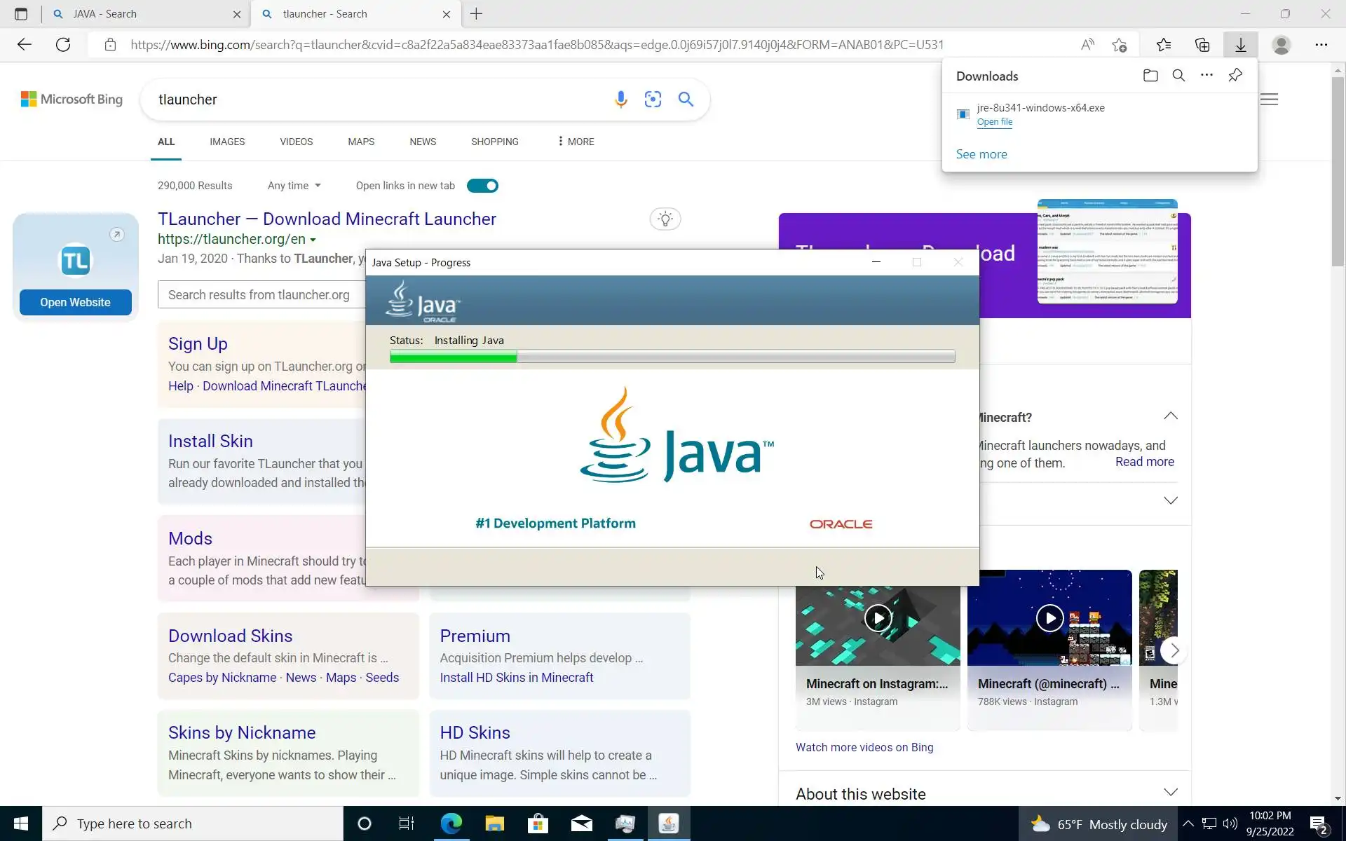Click the Read aloud icon in address bar
1346x841 pixels.
tap(1087, 45)
